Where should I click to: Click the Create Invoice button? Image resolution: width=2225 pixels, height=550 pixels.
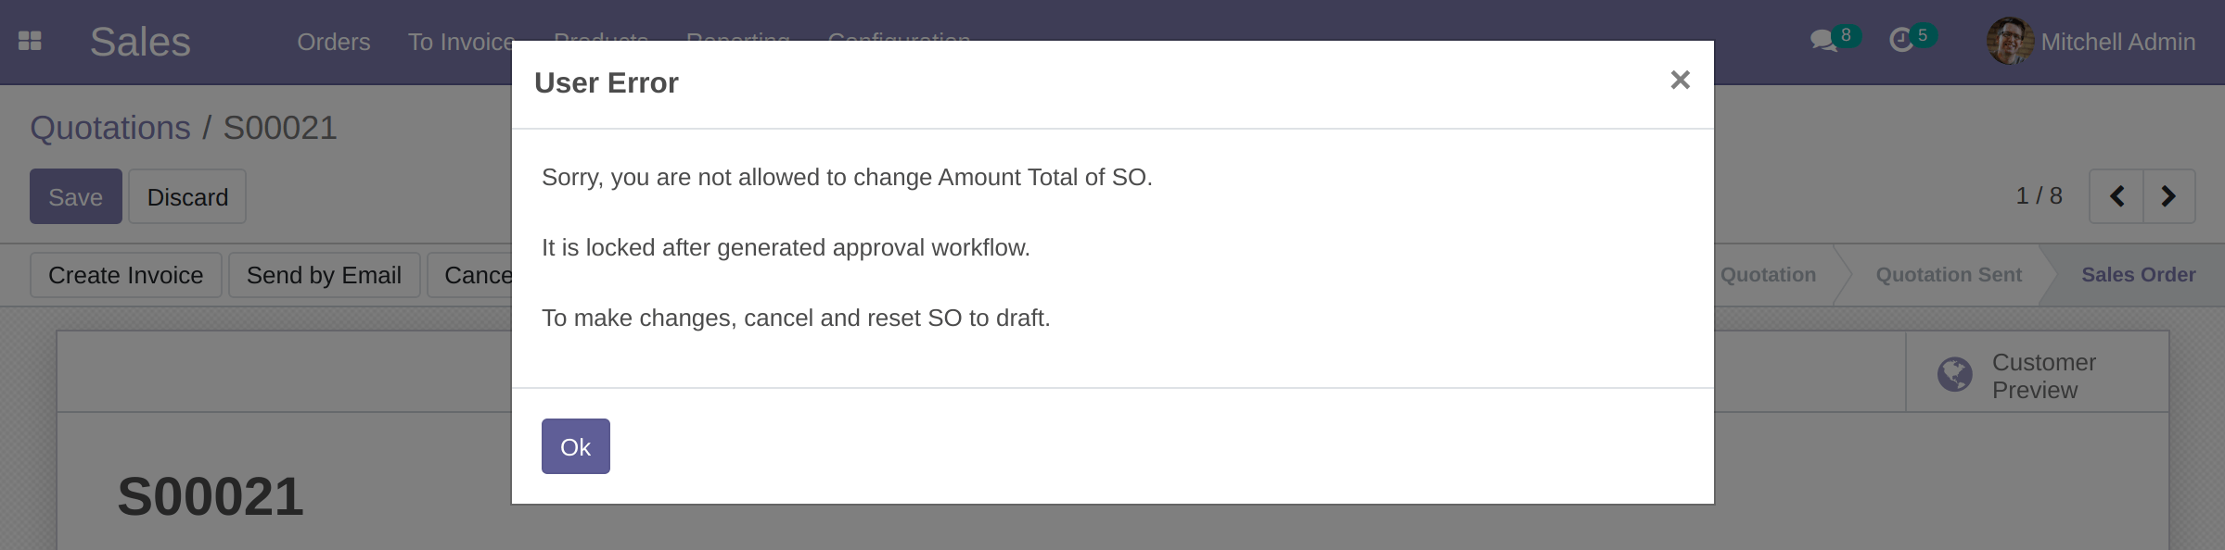tap(125, 275)
